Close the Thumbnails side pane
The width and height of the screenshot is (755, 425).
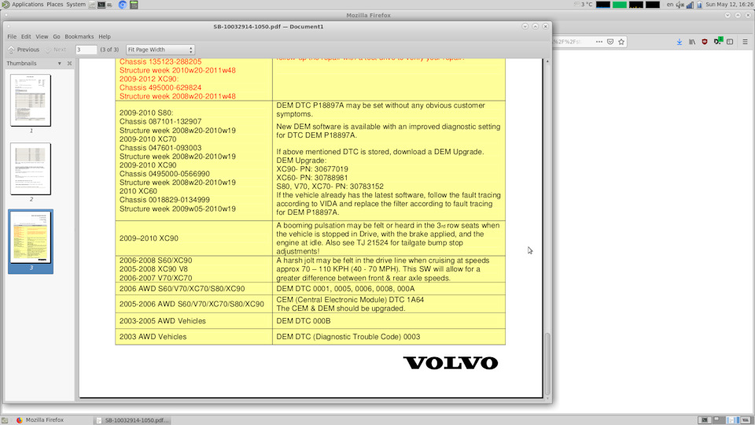click(69, 63)
